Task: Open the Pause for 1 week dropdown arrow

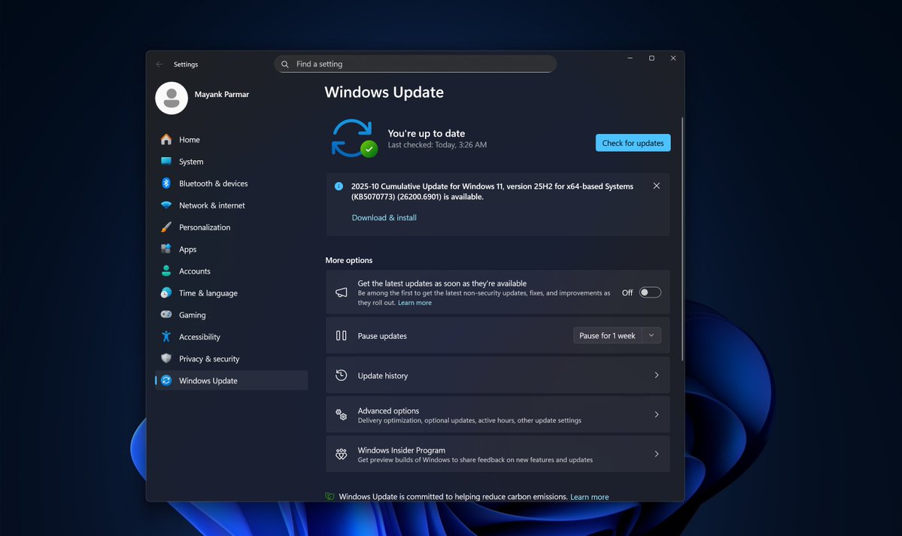Action: tap(651, 335)
